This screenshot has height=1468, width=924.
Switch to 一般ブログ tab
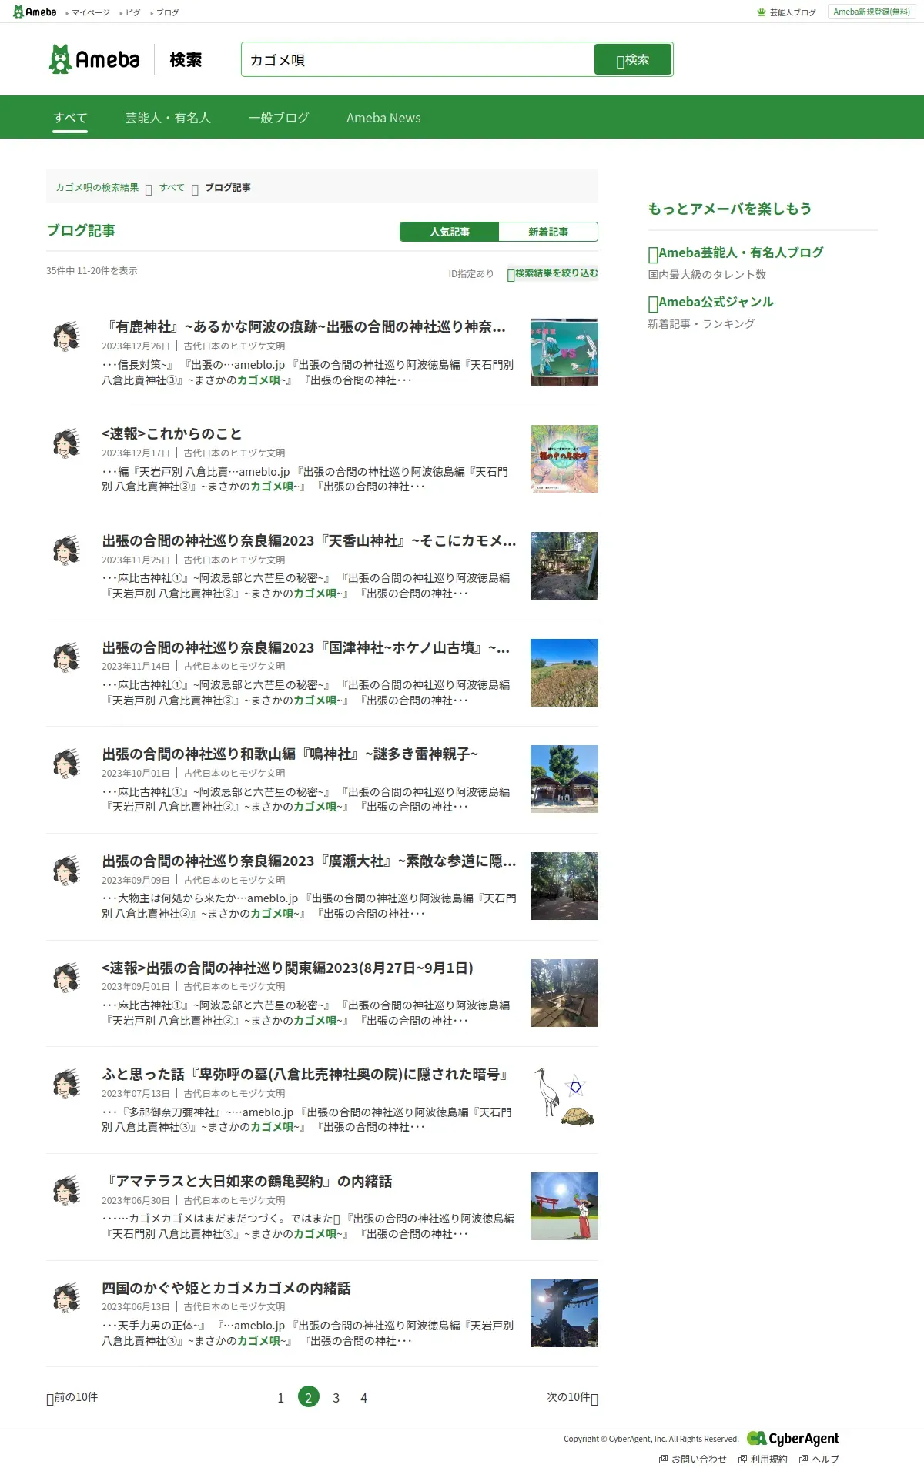[x=279, y=118]
